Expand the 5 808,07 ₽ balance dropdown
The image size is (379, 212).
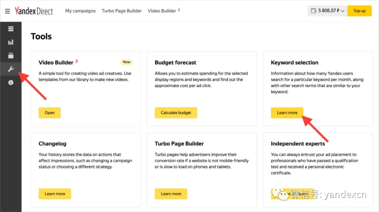327,11
